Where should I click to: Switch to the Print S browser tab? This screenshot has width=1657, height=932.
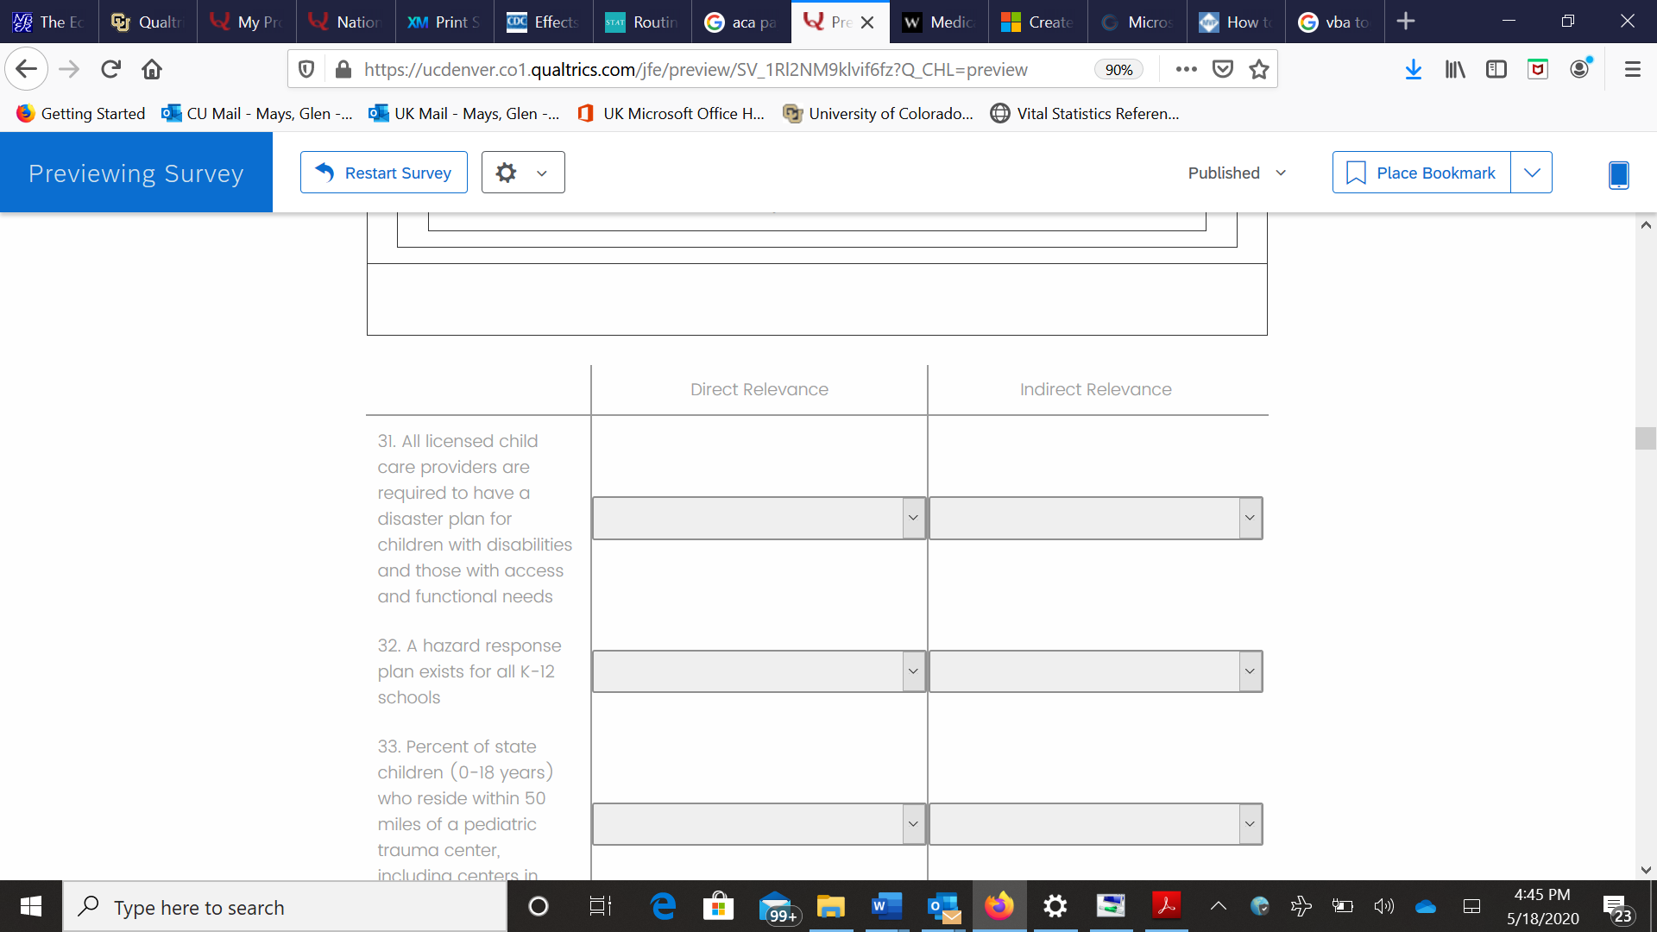point(444,22)
